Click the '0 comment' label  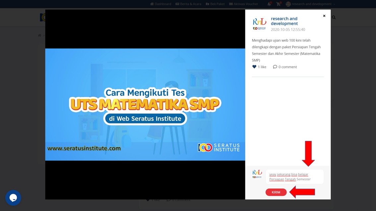click(x=287, y=67)
